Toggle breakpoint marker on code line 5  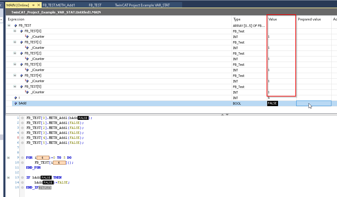click(22, 138)
